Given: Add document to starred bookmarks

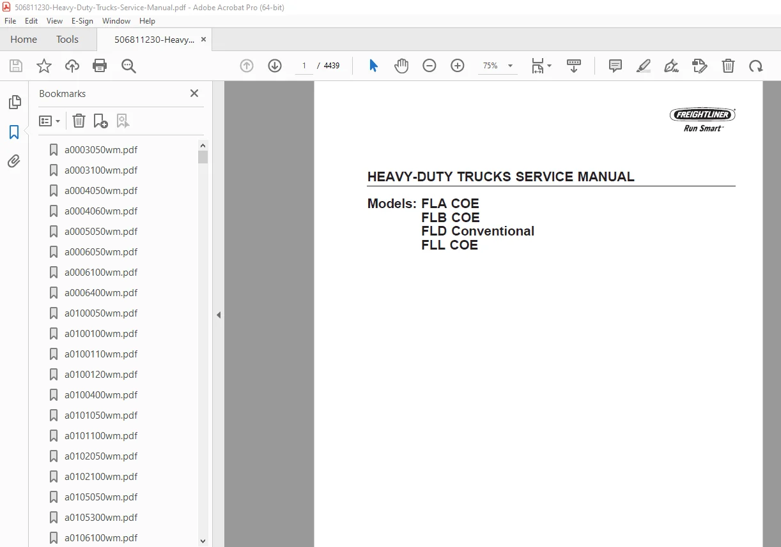Looking at the screenshot, I should [x=44, y=66].
